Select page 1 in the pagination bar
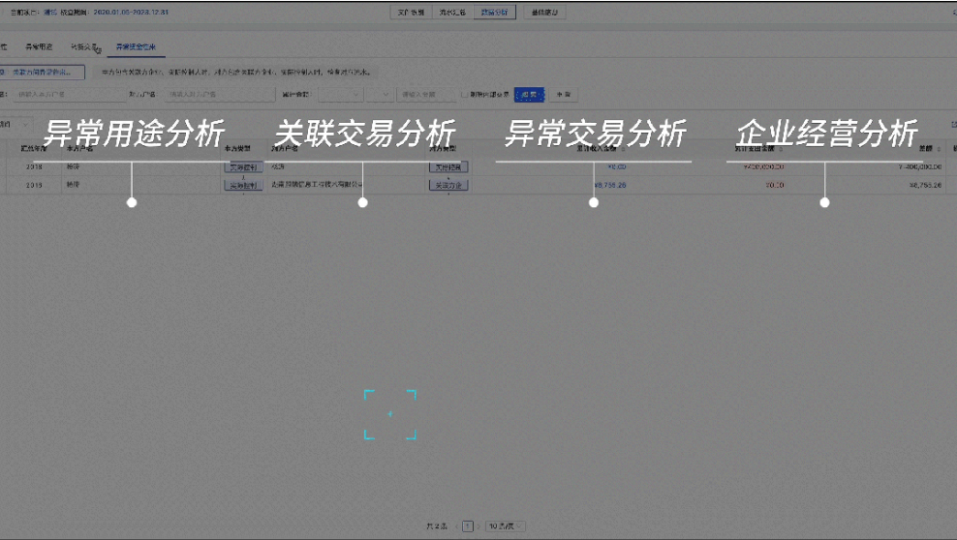Screen dimensions: 957x540 click(x=468, y=526)
